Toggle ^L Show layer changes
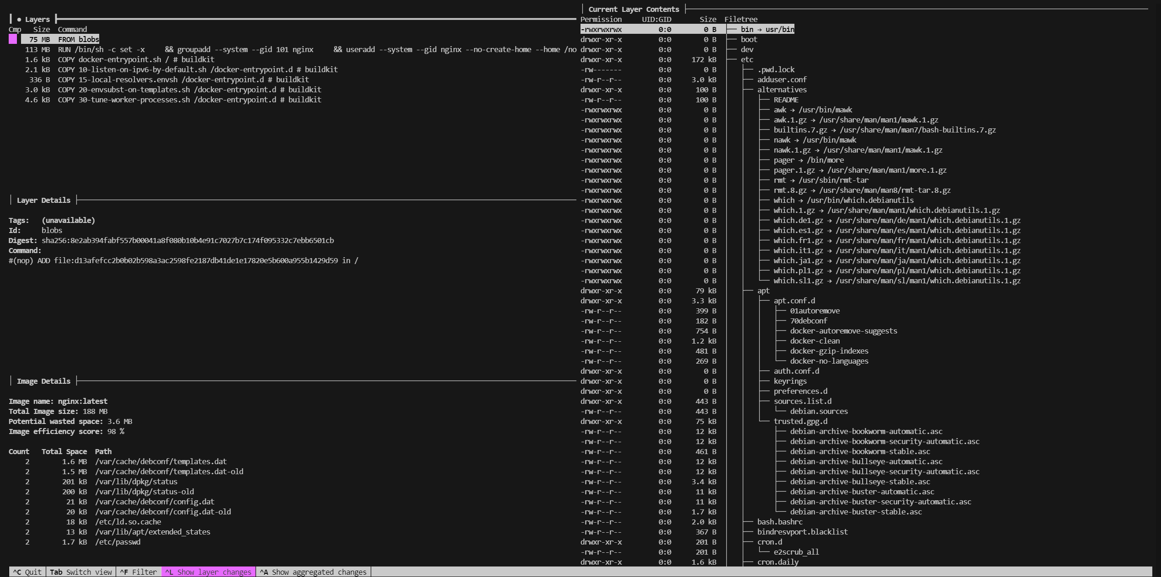 (x=208, y=572)
